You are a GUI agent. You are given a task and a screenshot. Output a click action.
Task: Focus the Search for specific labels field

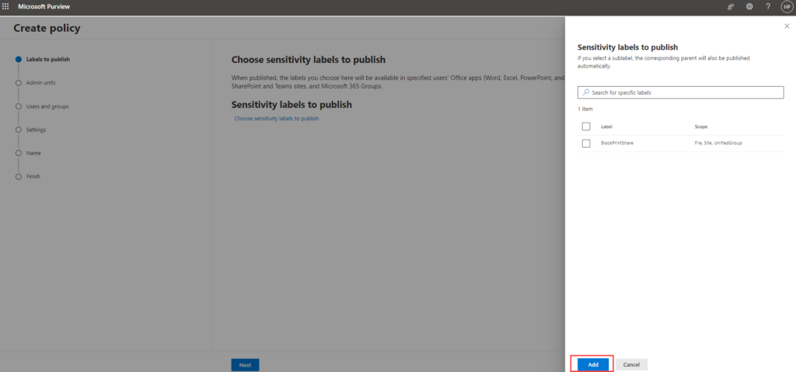pos(684,92)
